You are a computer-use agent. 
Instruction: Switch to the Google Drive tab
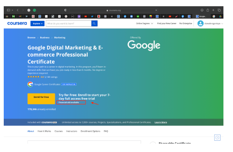[220, 16]
